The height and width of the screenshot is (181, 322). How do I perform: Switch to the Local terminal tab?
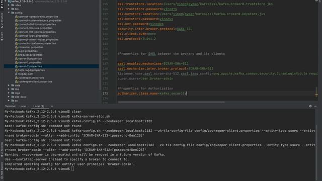23,106
